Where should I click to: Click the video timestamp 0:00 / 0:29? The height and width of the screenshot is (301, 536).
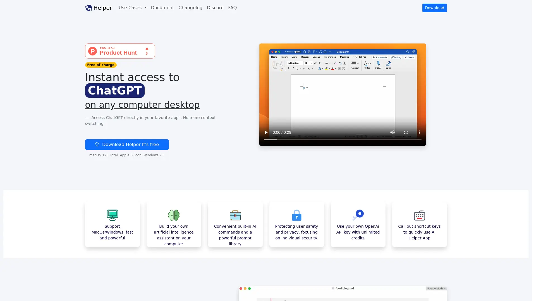282,132
